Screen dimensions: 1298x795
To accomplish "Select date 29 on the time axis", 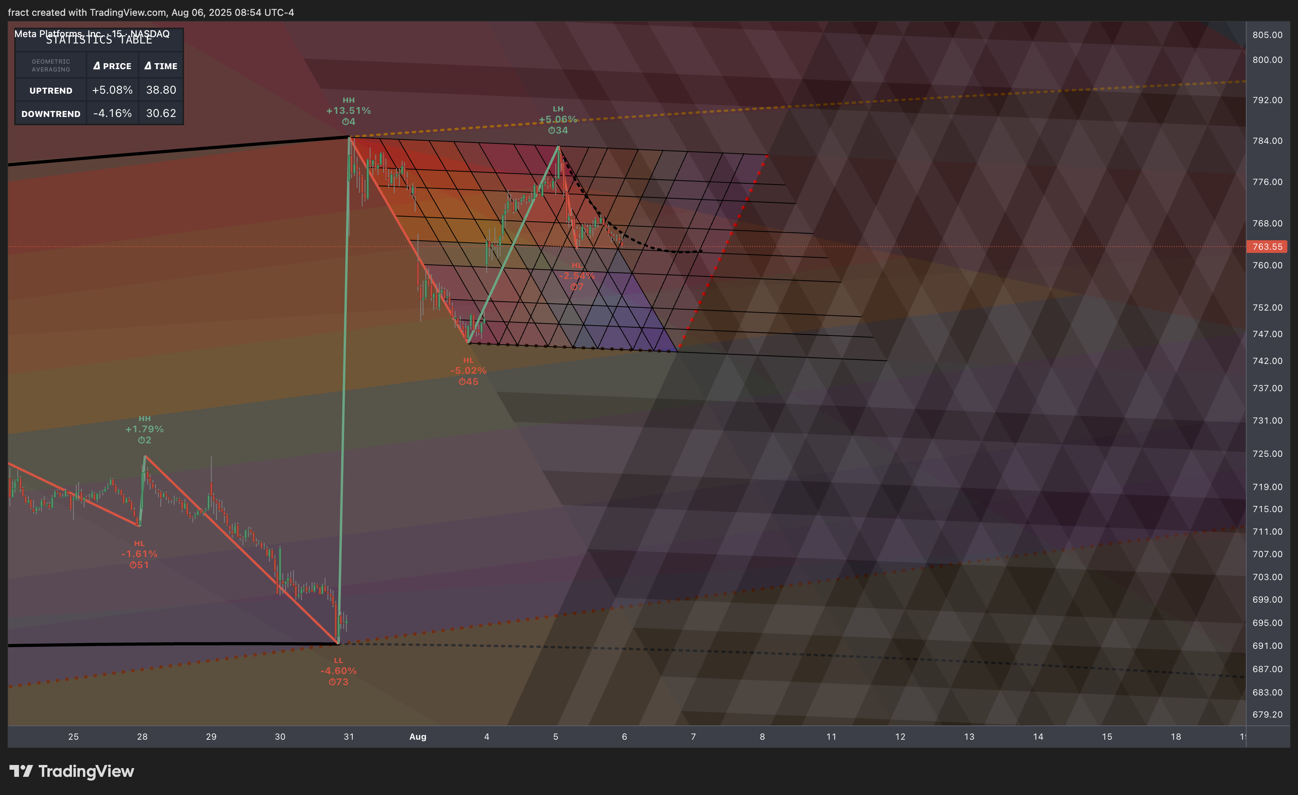I will coord(211,737).
